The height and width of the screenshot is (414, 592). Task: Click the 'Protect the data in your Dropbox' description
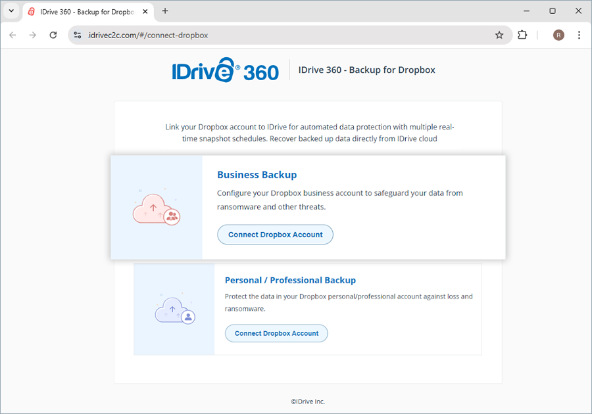pyautogui.click(x=349, y=302)
